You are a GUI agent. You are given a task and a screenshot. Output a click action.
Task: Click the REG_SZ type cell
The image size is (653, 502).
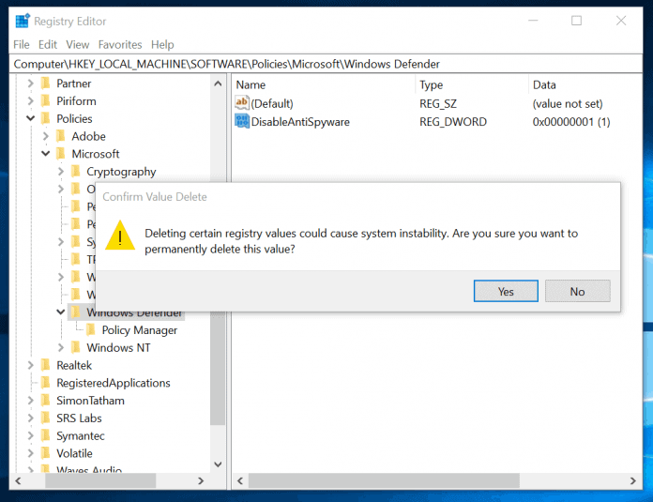click(438, 103)
